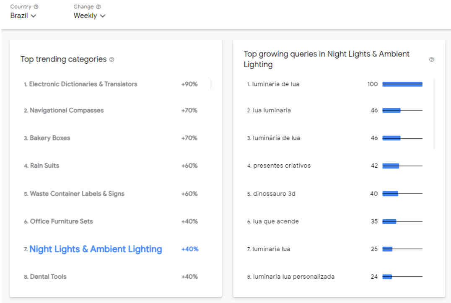Screen dimensions: 451x303
Task: Select Waste Container Labels & Signs category
Action: [77, 194]
